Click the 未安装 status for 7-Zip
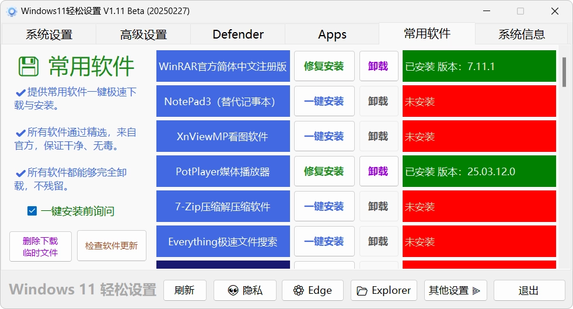Viewport: 573px width, 309px height. (x=479, y=207)
